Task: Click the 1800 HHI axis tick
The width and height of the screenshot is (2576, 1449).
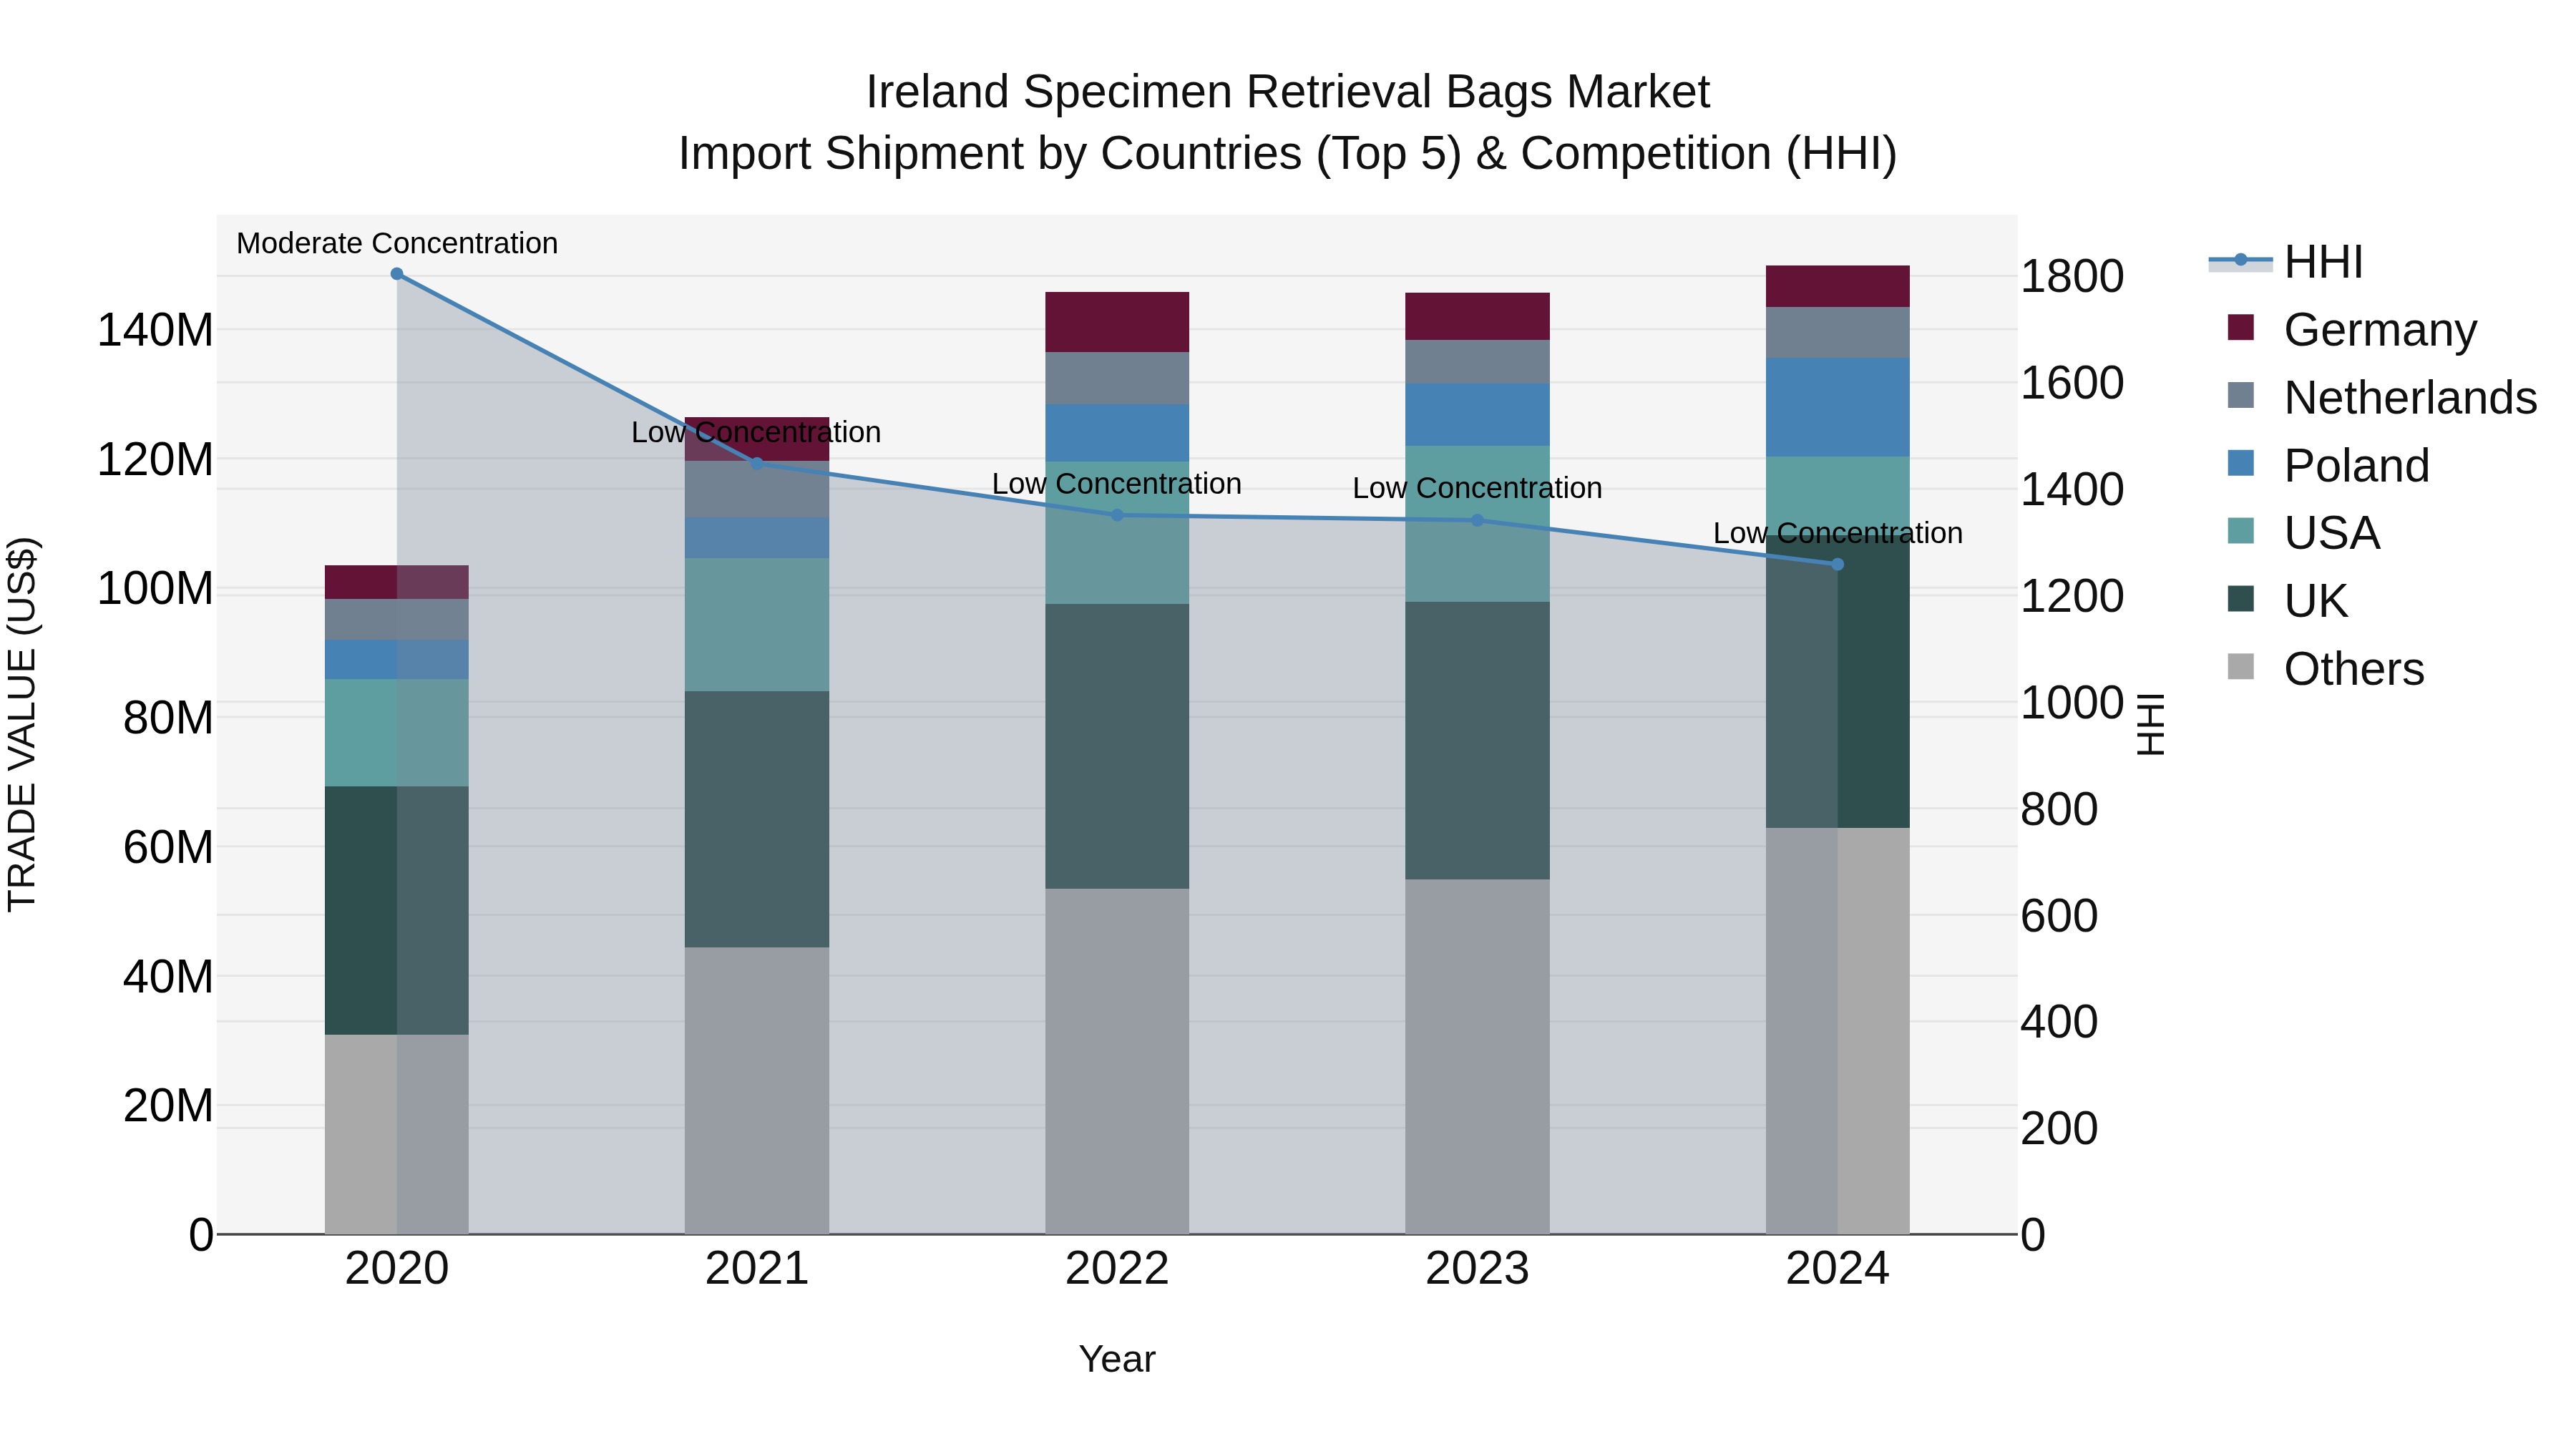Action: point(2072,276)
